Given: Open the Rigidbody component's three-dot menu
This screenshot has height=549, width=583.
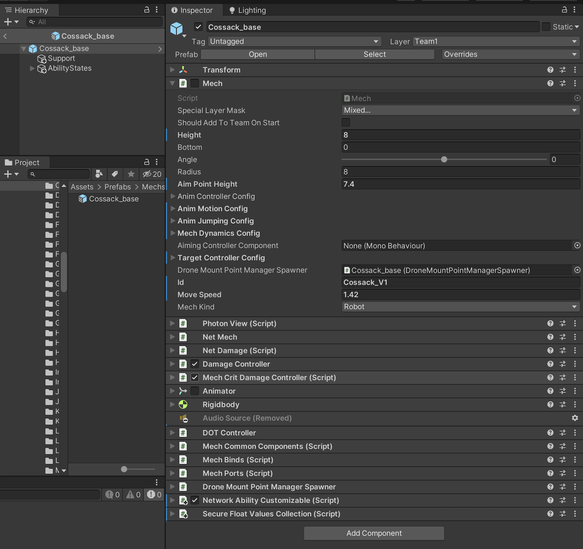Looking at the screenshot, I should pos(575,405).
